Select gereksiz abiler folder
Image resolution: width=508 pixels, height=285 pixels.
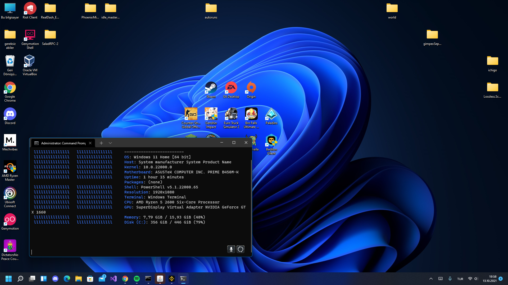[10, 39]
